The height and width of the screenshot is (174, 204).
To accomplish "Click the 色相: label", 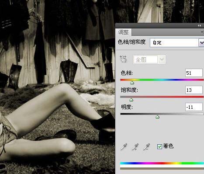I will pyautogui.click(x=127, y=73).
